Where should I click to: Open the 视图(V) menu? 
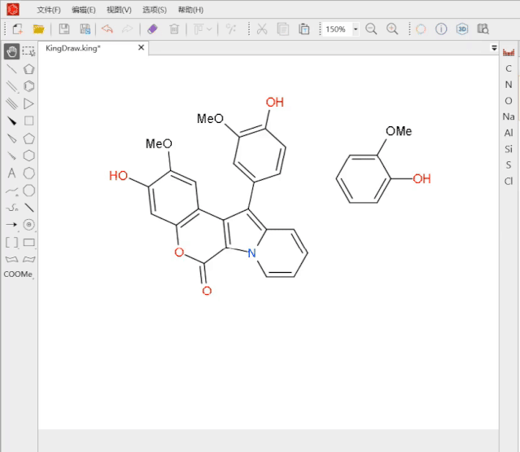pos(119,10)
